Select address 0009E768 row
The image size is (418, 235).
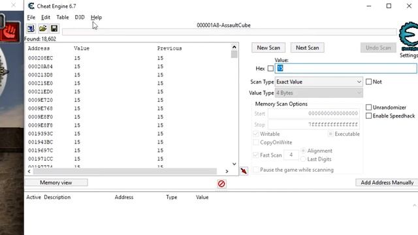(x=129, y=108)
